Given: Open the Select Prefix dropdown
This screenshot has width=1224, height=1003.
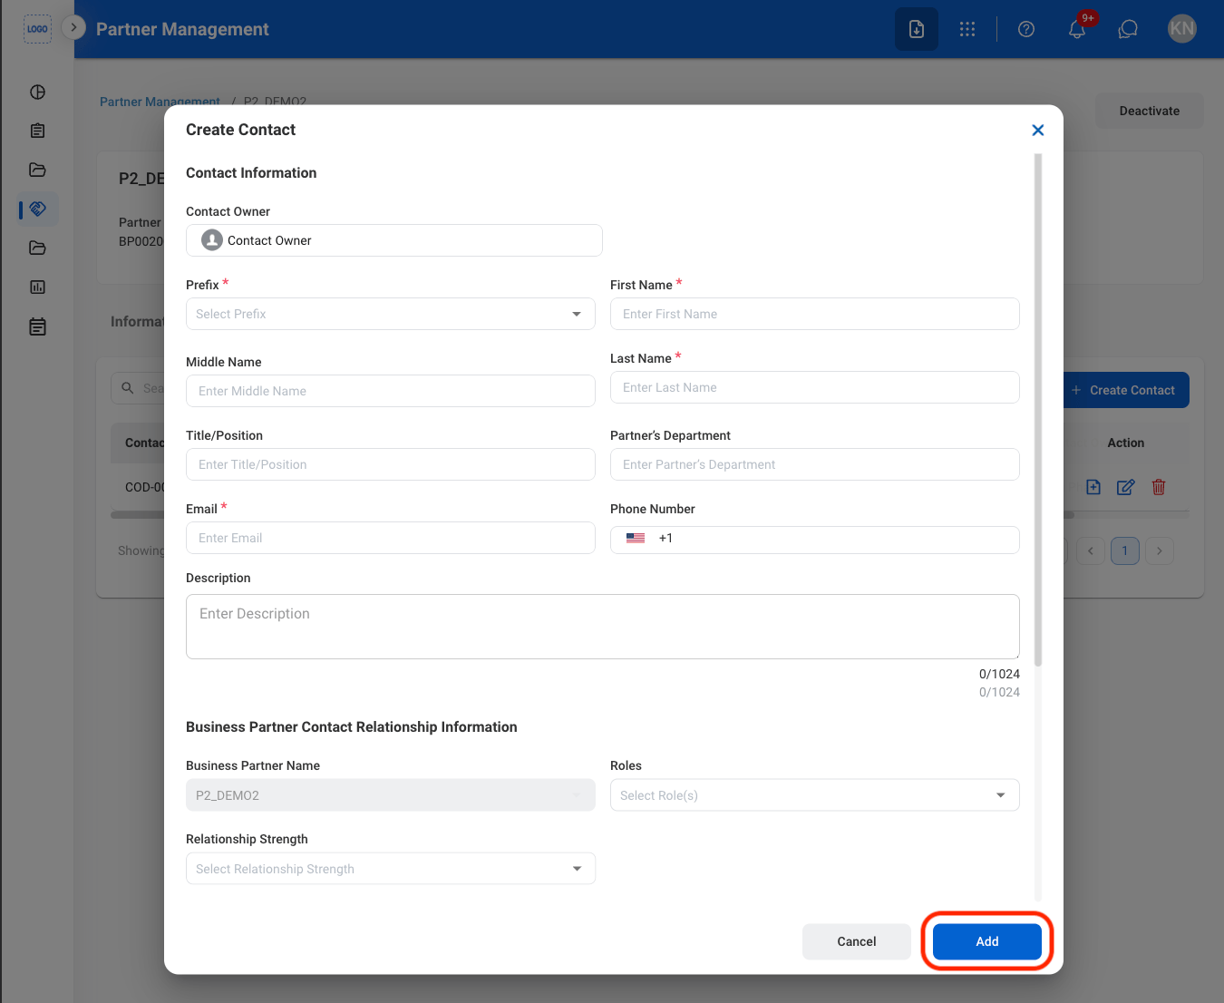Looking at the screenshot, I should pyautogui.click(x=391, y=314).
